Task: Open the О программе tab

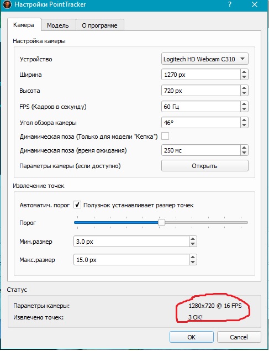Action: 99,25
